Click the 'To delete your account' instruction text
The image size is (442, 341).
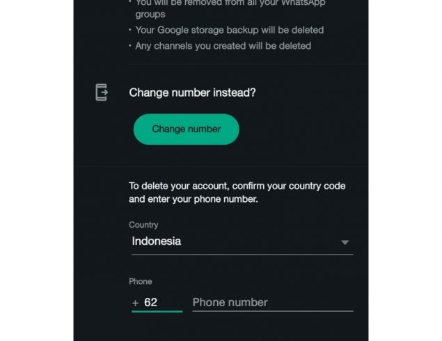(237, 193)
